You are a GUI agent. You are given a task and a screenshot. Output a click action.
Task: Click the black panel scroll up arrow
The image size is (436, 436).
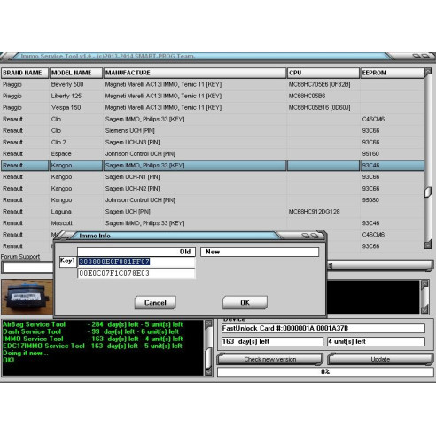click(424, 284)
